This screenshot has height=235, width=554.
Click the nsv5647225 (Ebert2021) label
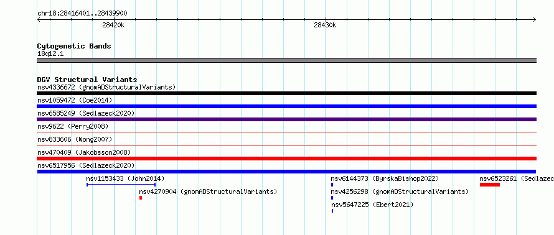[x=372, y=205]
